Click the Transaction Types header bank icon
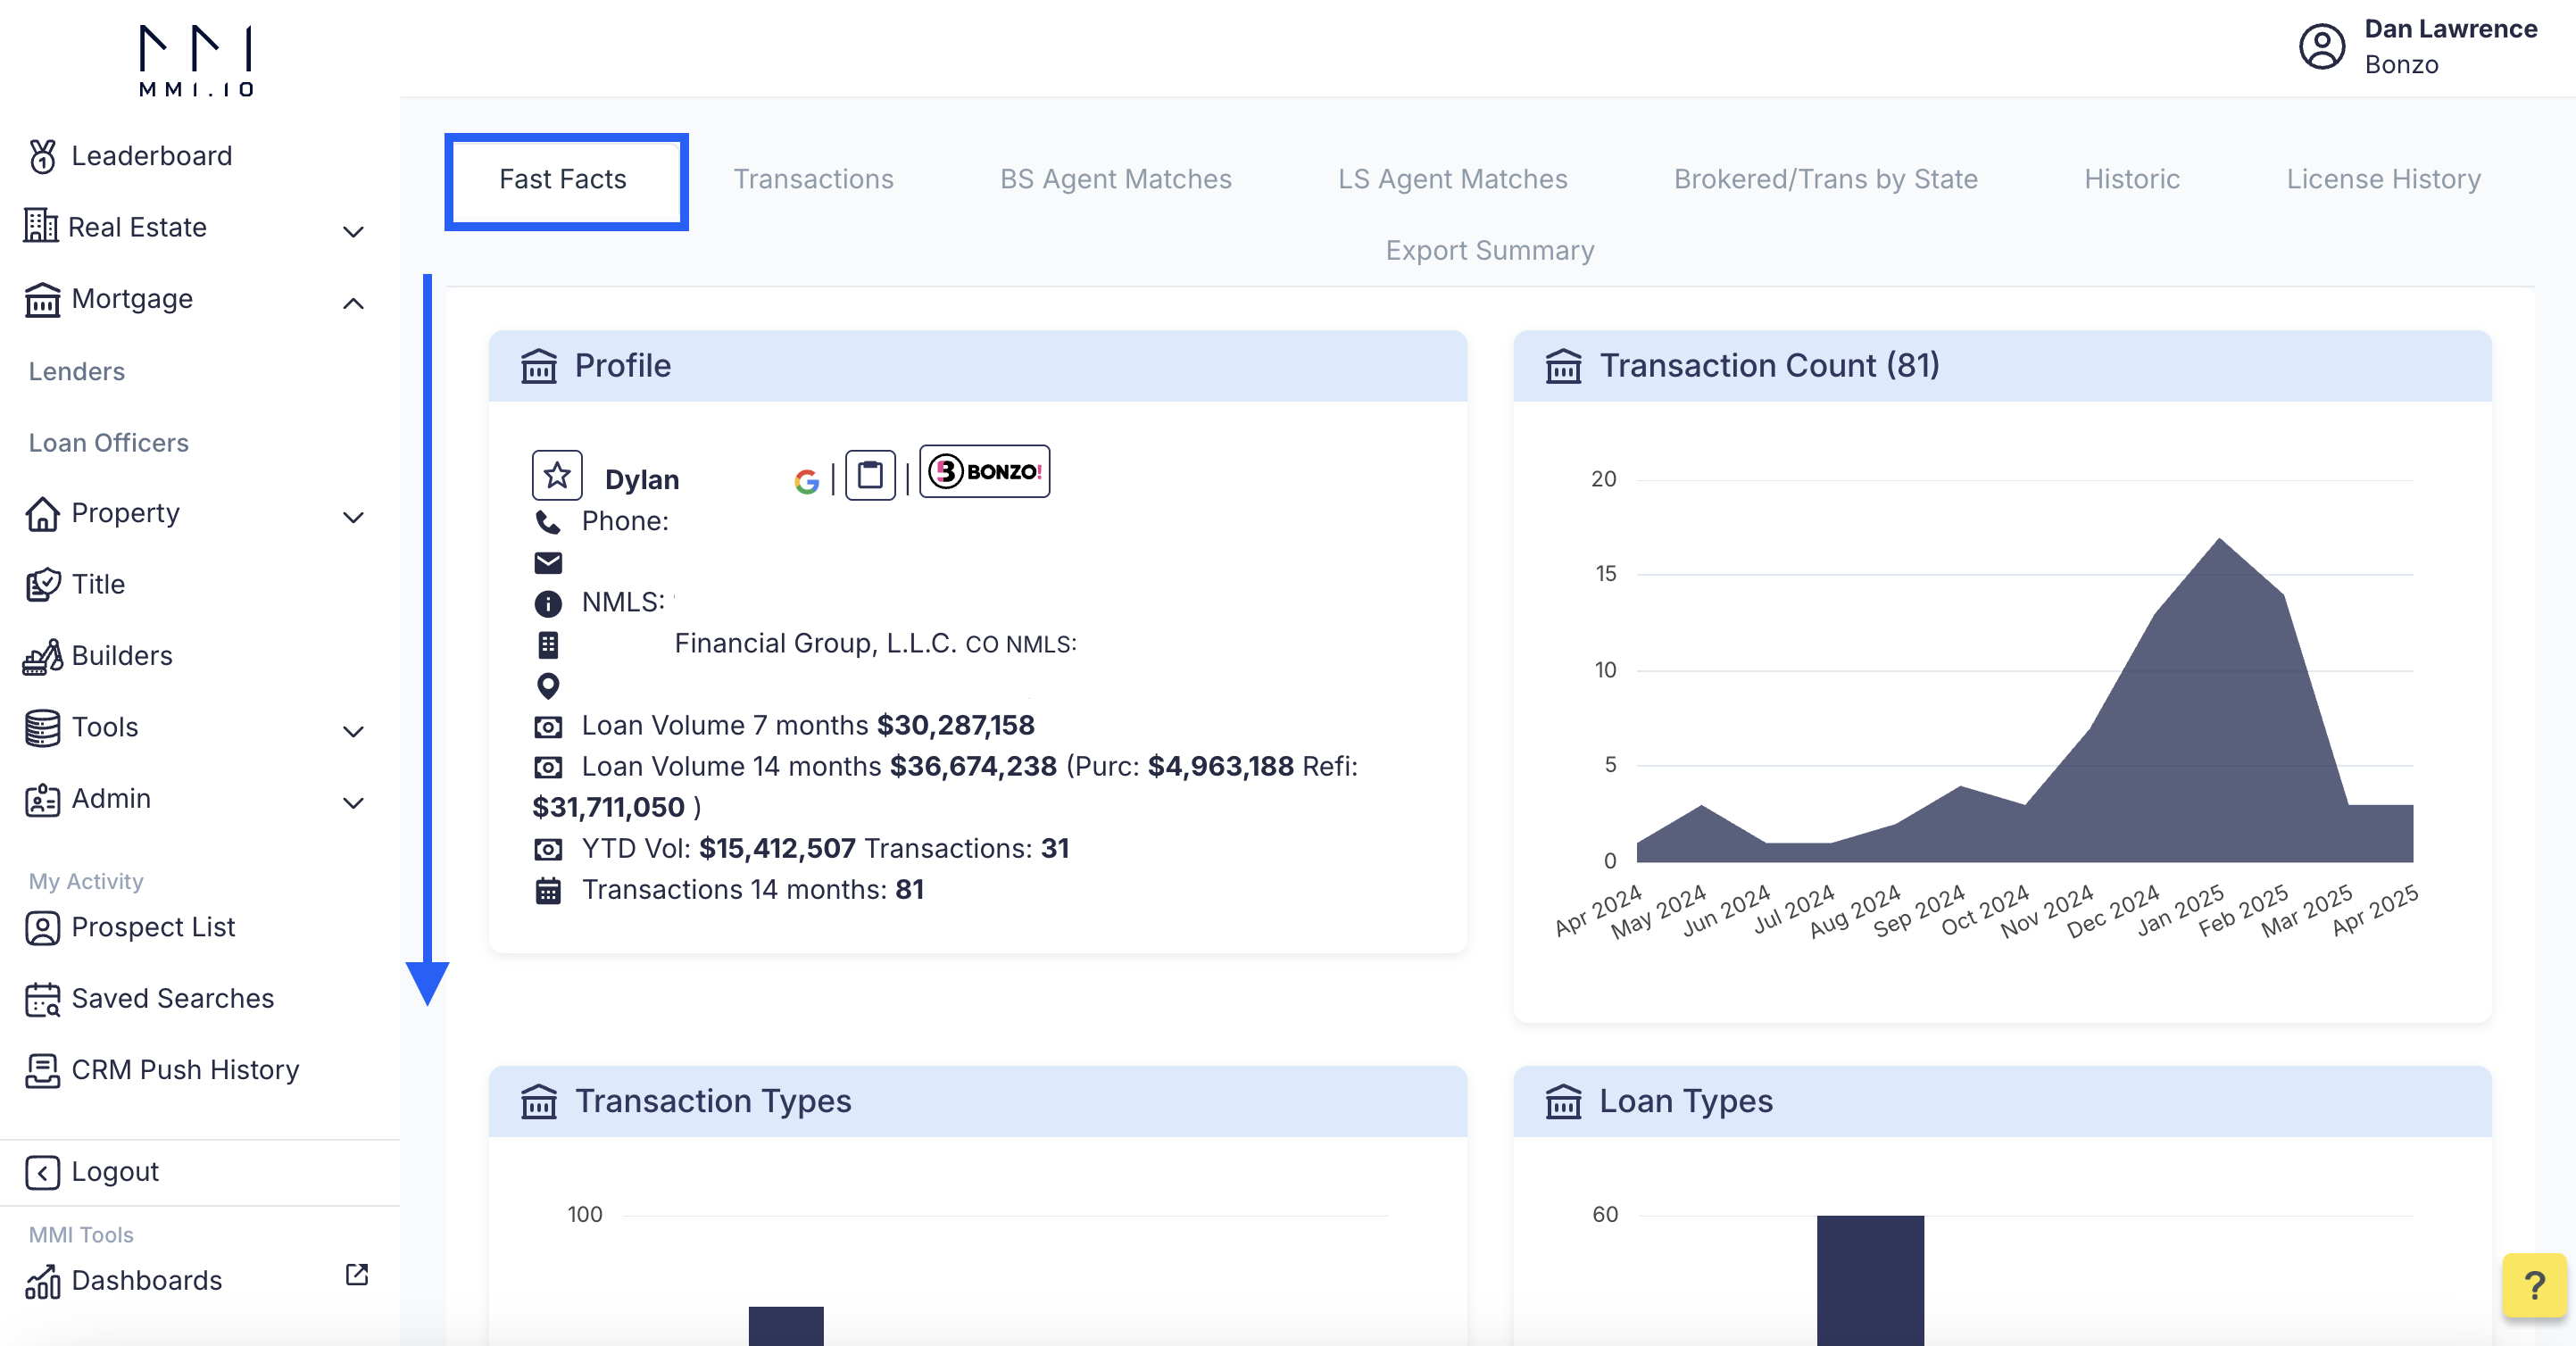Screen dimensions: 2576x1346 539,1101
